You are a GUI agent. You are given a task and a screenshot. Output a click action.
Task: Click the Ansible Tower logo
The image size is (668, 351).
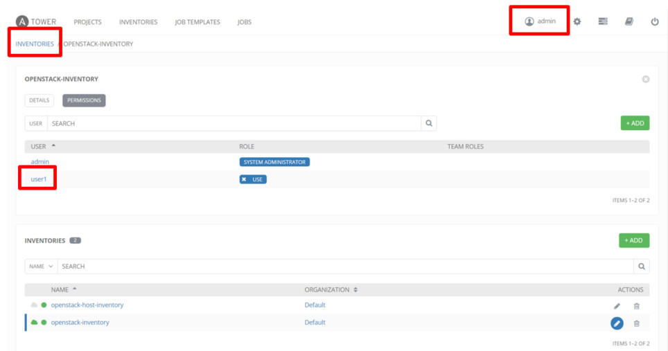coord(36,21)
